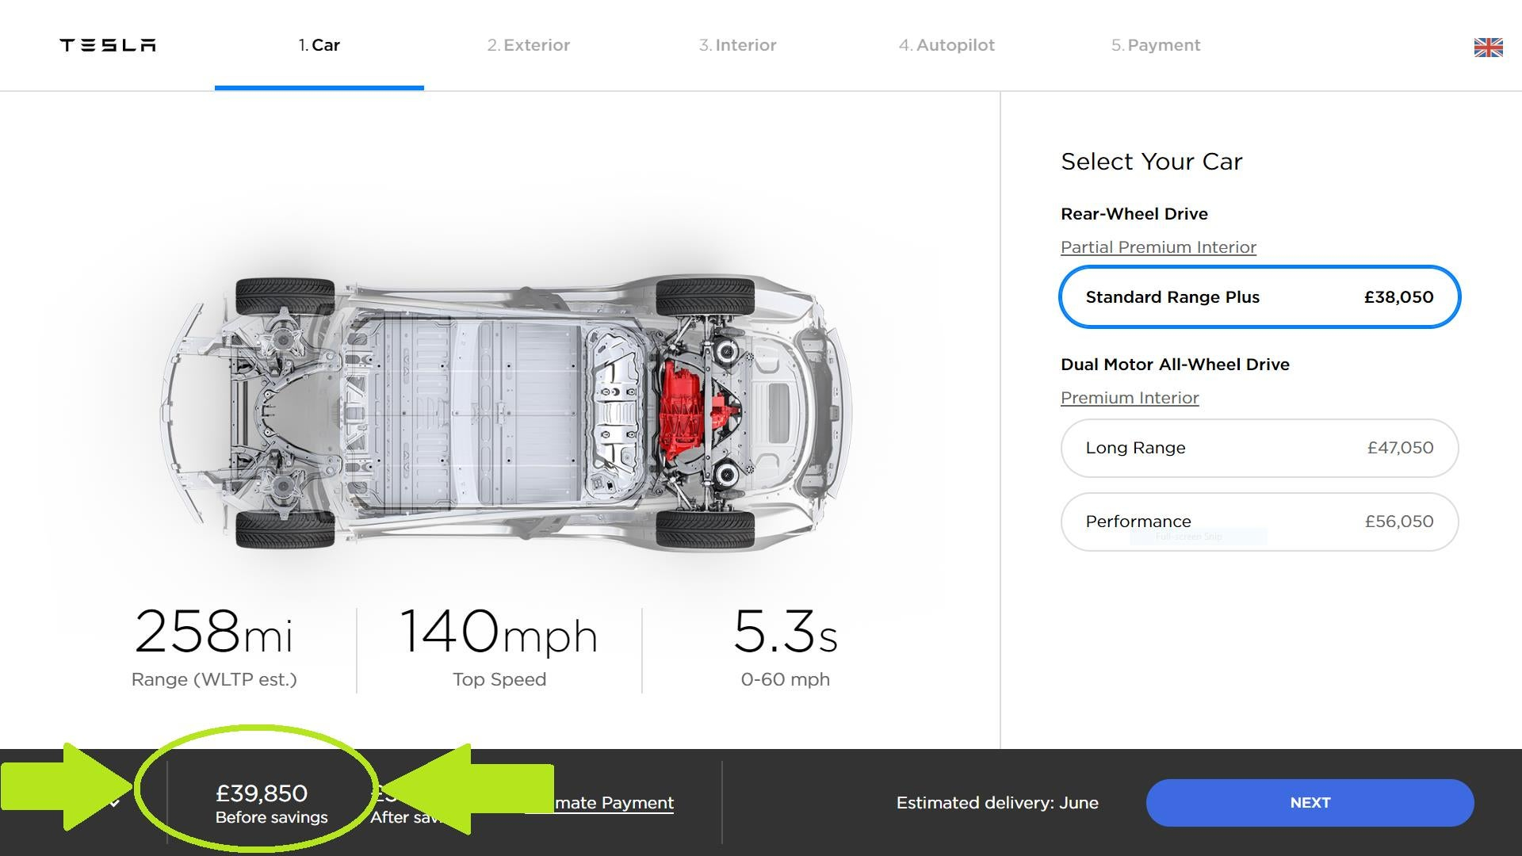Screen dimensions: 1522x856
Task: Go to the 5. Payment step
Action: [x=1156, y=45]
